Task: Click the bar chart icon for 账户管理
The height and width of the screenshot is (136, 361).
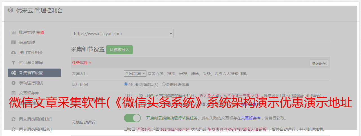Action: click(13, 32)
